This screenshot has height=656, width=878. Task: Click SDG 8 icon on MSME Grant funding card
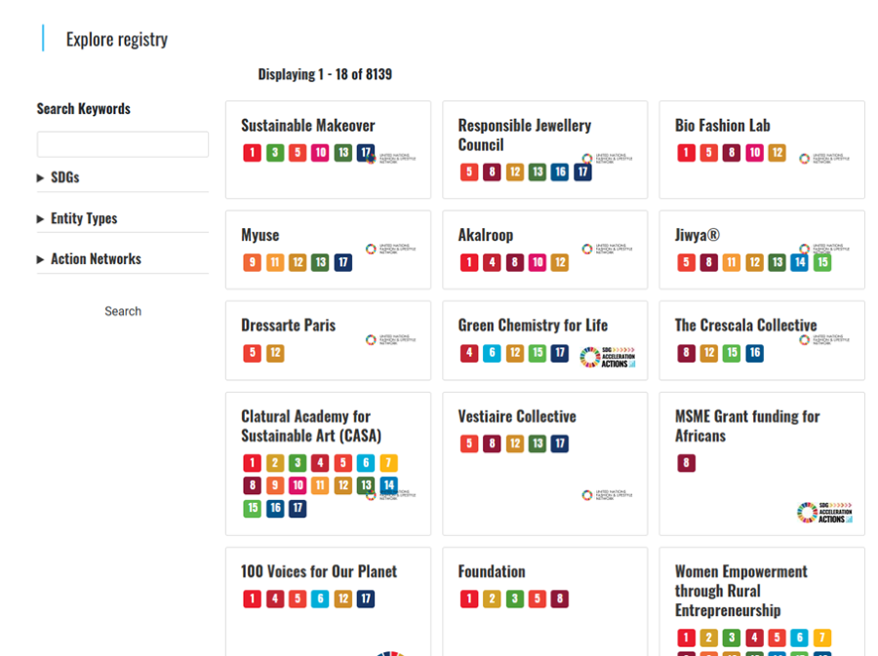(x=686, y=463)
